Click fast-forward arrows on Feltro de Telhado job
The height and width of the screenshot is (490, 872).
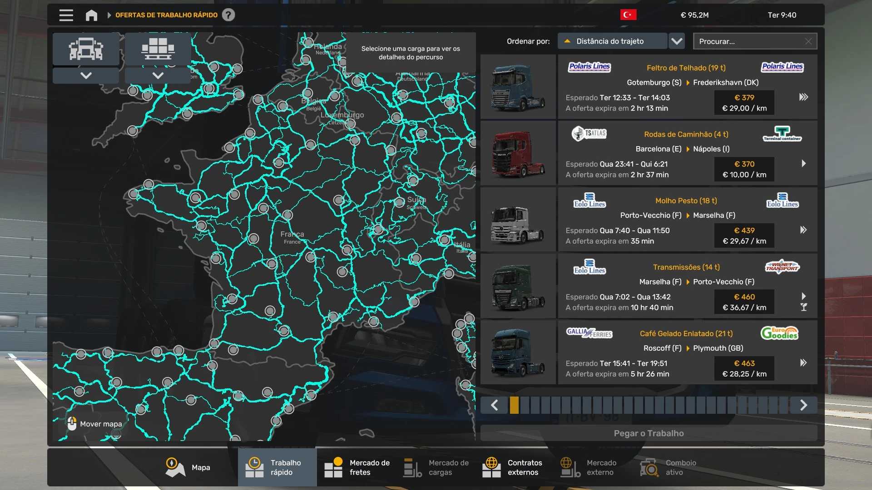(x=803, y=97)
